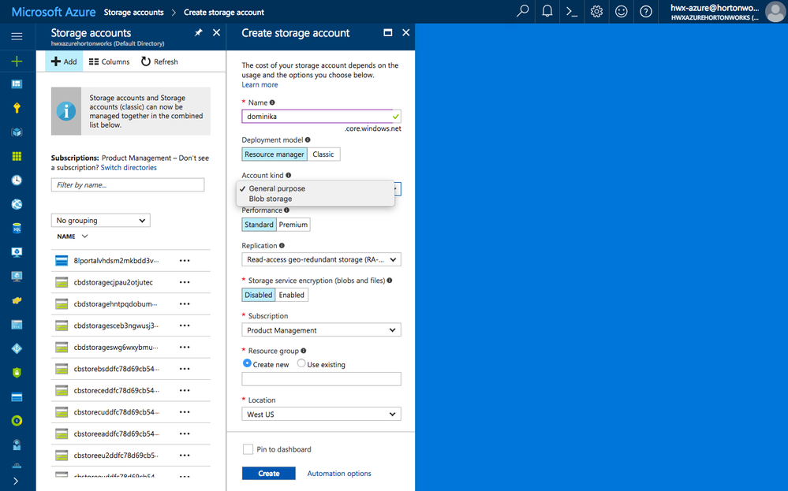Open the Replication dropdown

[321, 259]
